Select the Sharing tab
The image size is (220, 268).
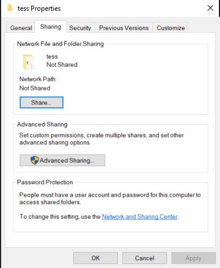point(50,27)
